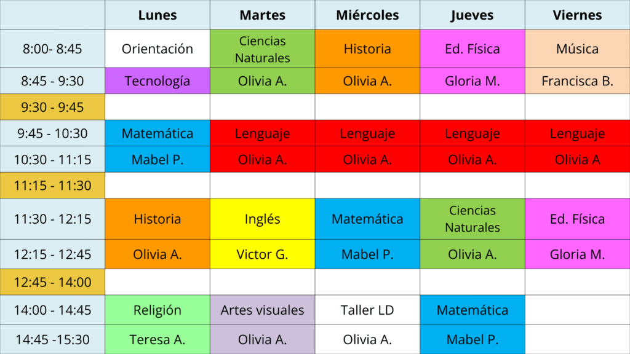Select the Música cell on Friday
Viewport: 630px width, 354px height.
[577, 49]
